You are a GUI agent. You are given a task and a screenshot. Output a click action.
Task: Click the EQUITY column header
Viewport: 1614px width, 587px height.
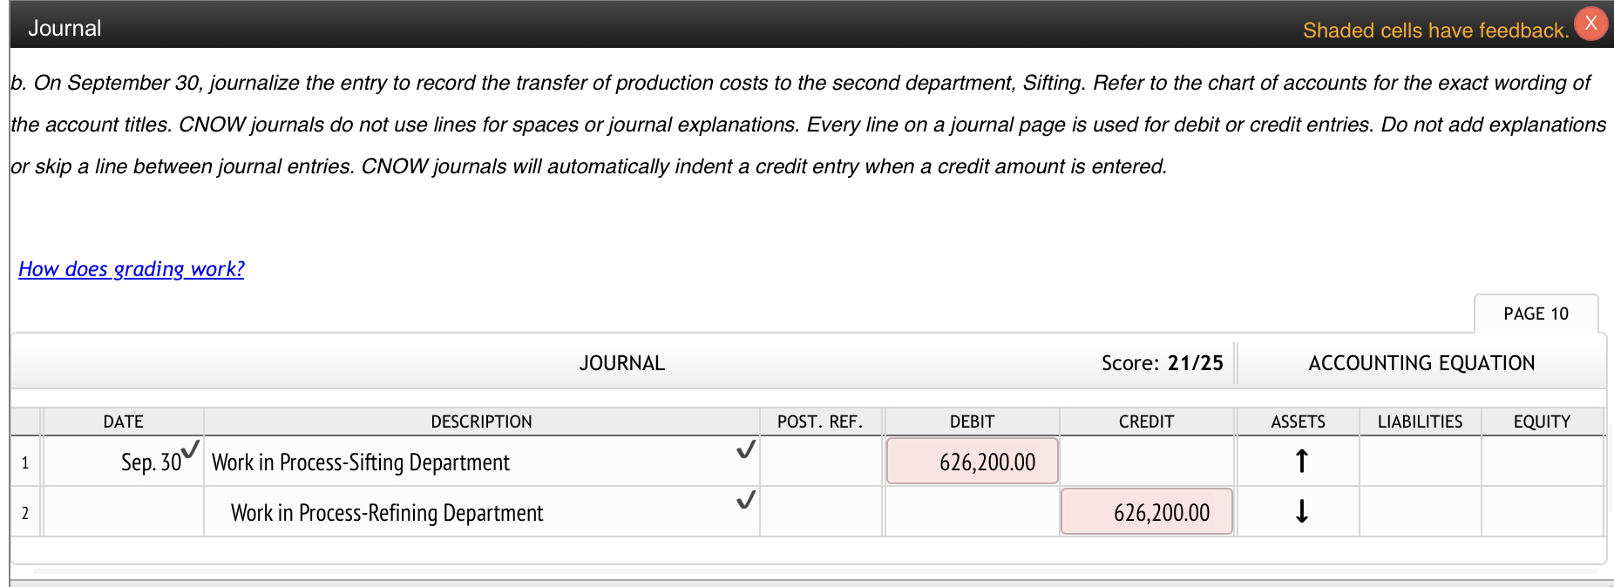(1543, 422)
